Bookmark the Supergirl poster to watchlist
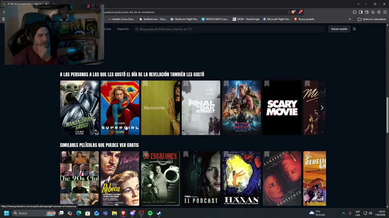389x218 pixels. click(x=105, y=84)
